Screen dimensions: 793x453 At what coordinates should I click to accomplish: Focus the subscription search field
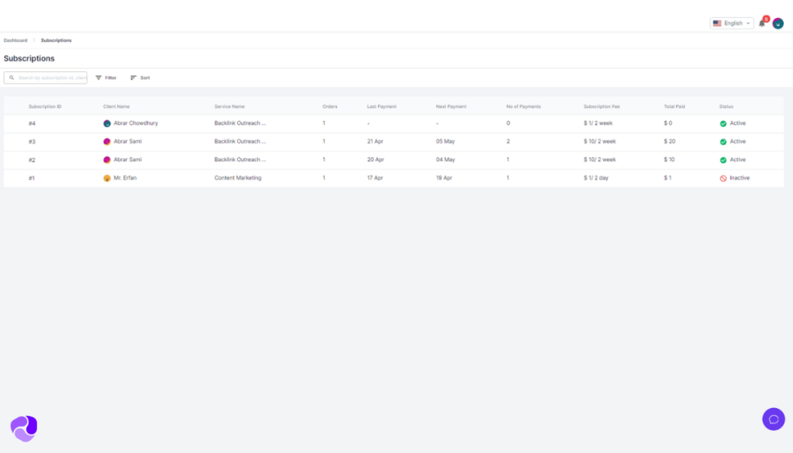coord(51,78)
